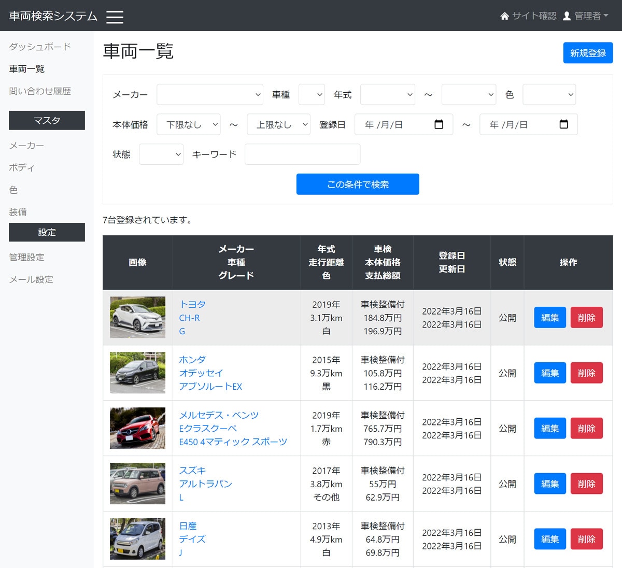Open the CH-R model link
The image size is (622, 568).
(189, 318)
